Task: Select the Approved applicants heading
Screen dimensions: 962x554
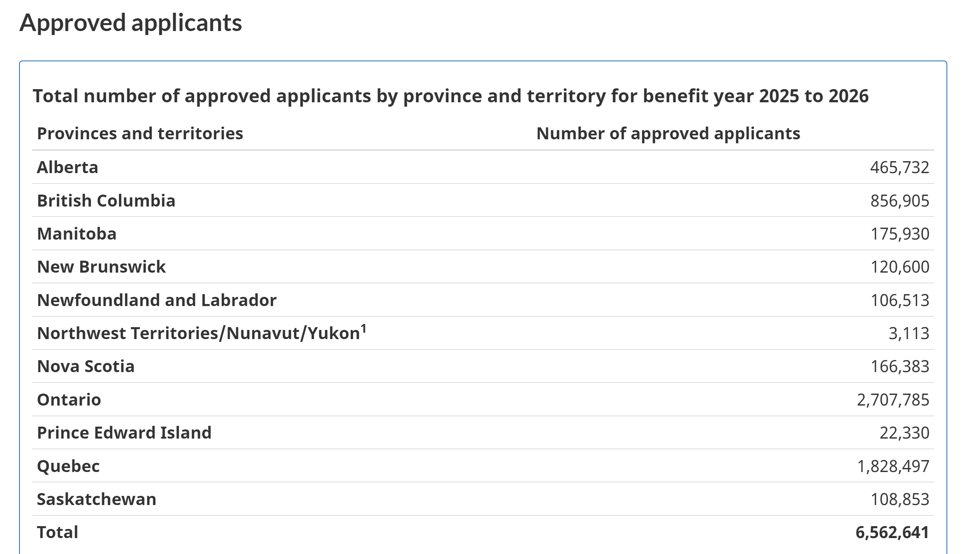Action: coord(131,23)
